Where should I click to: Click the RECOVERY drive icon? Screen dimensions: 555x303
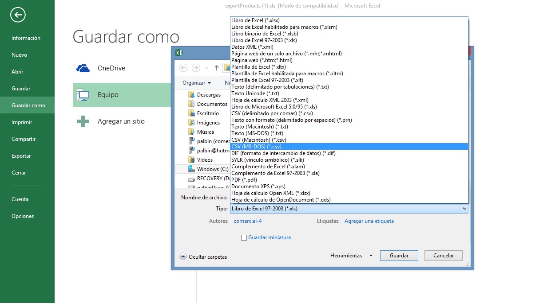(x=191, y=179)
